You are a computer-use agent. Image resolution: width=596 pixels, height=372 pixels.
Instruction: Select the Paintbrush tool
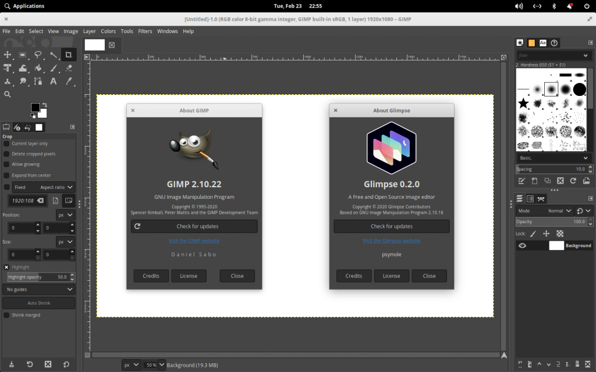tap(53, 68)
